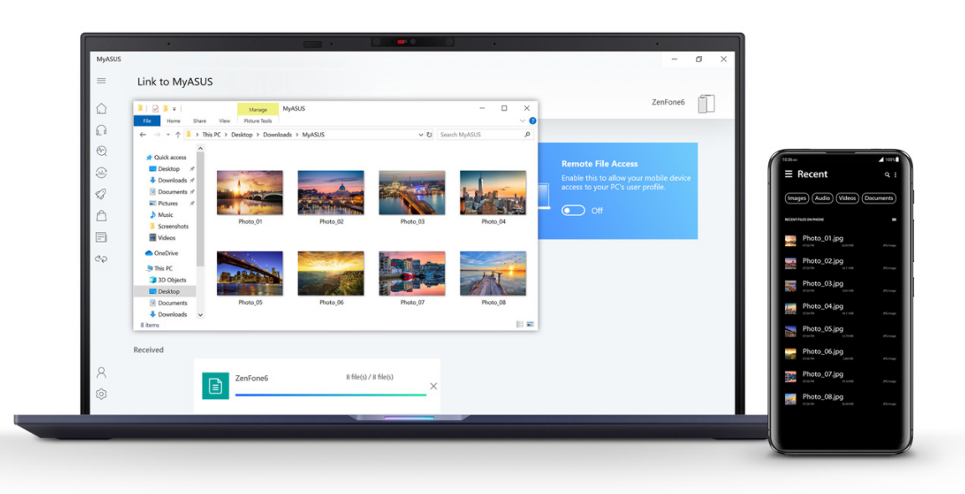The width and height of the screenshot is (965, 494).
Task: Open the update icon below System Diagnosis
Action: 101,172
